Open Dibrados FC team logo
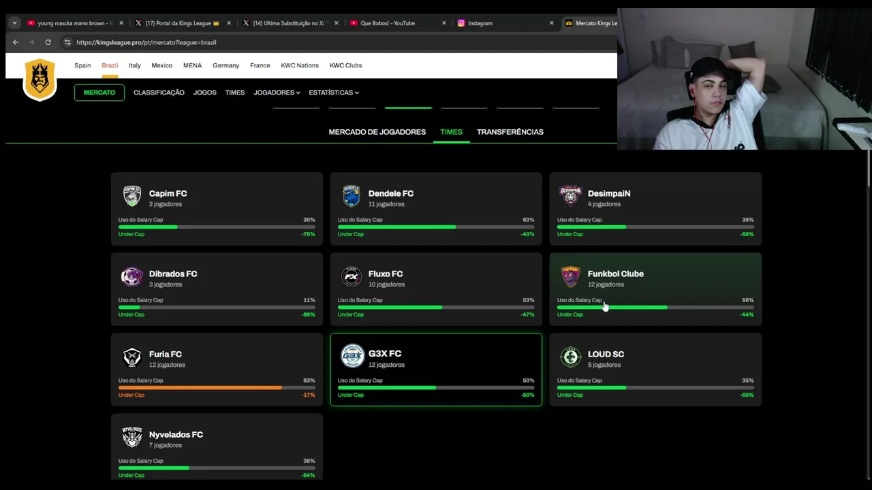The width and height of the screenshot is (872, 490). point(132,277)
